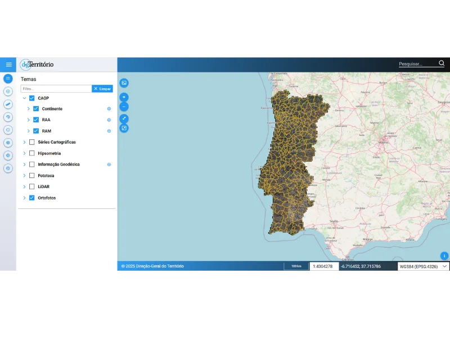Open the WGS84 coordinate system dropdown

coord(424,266)
